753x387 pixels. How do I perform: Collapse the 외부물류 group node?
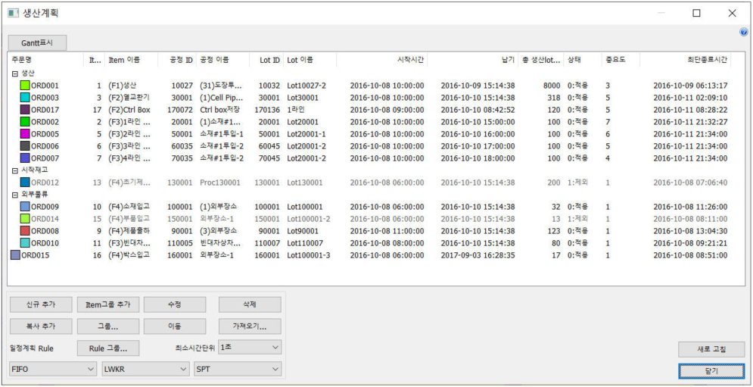coord(14,195)
